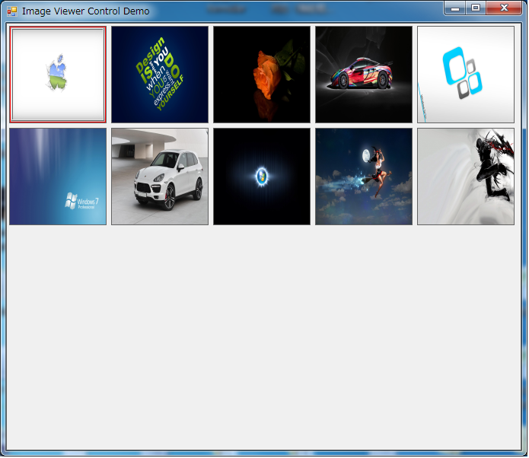Minimize the Image Viewer Control Demo window

pyautogui.click(x=455, y=8)
